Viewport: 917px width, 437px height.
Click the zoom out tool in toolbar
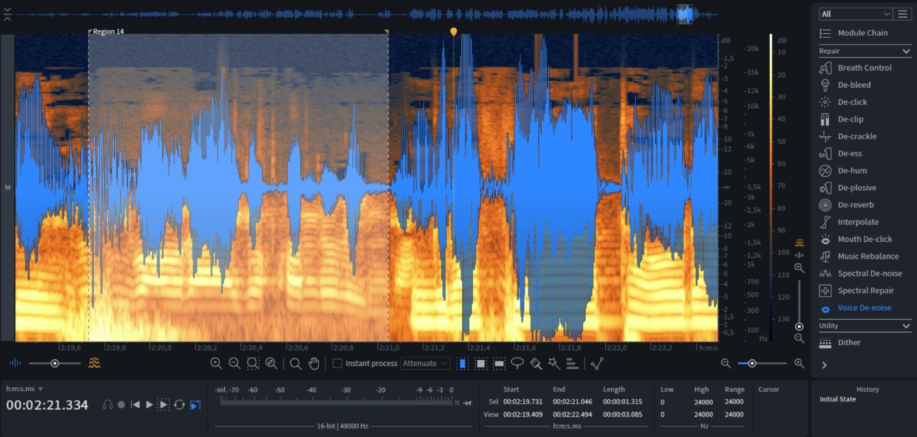pyautogui.click(x=234, y=363)
